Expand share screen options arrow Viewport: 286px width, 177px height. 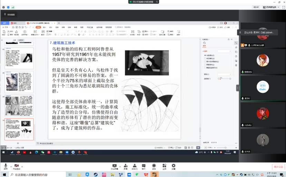(x=120, y=166)
